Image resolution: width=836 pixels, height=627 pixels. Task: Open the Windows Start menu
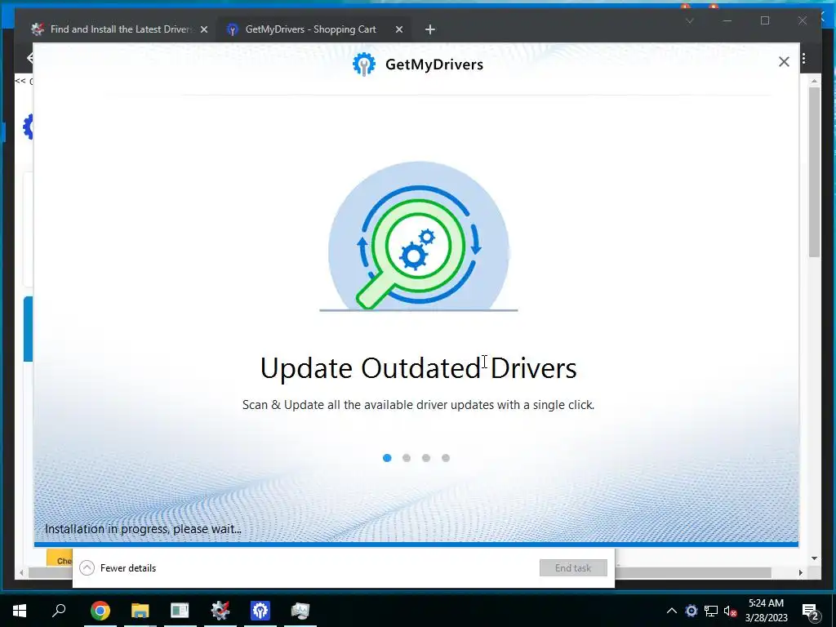click(20, 611)
